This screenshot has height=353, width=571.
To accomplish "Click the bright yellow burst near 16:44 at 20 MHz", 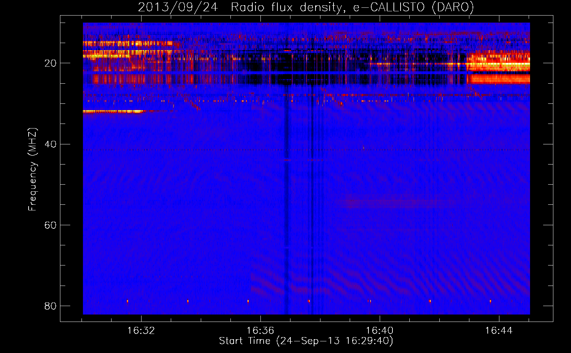I will [x=498, y=65].
